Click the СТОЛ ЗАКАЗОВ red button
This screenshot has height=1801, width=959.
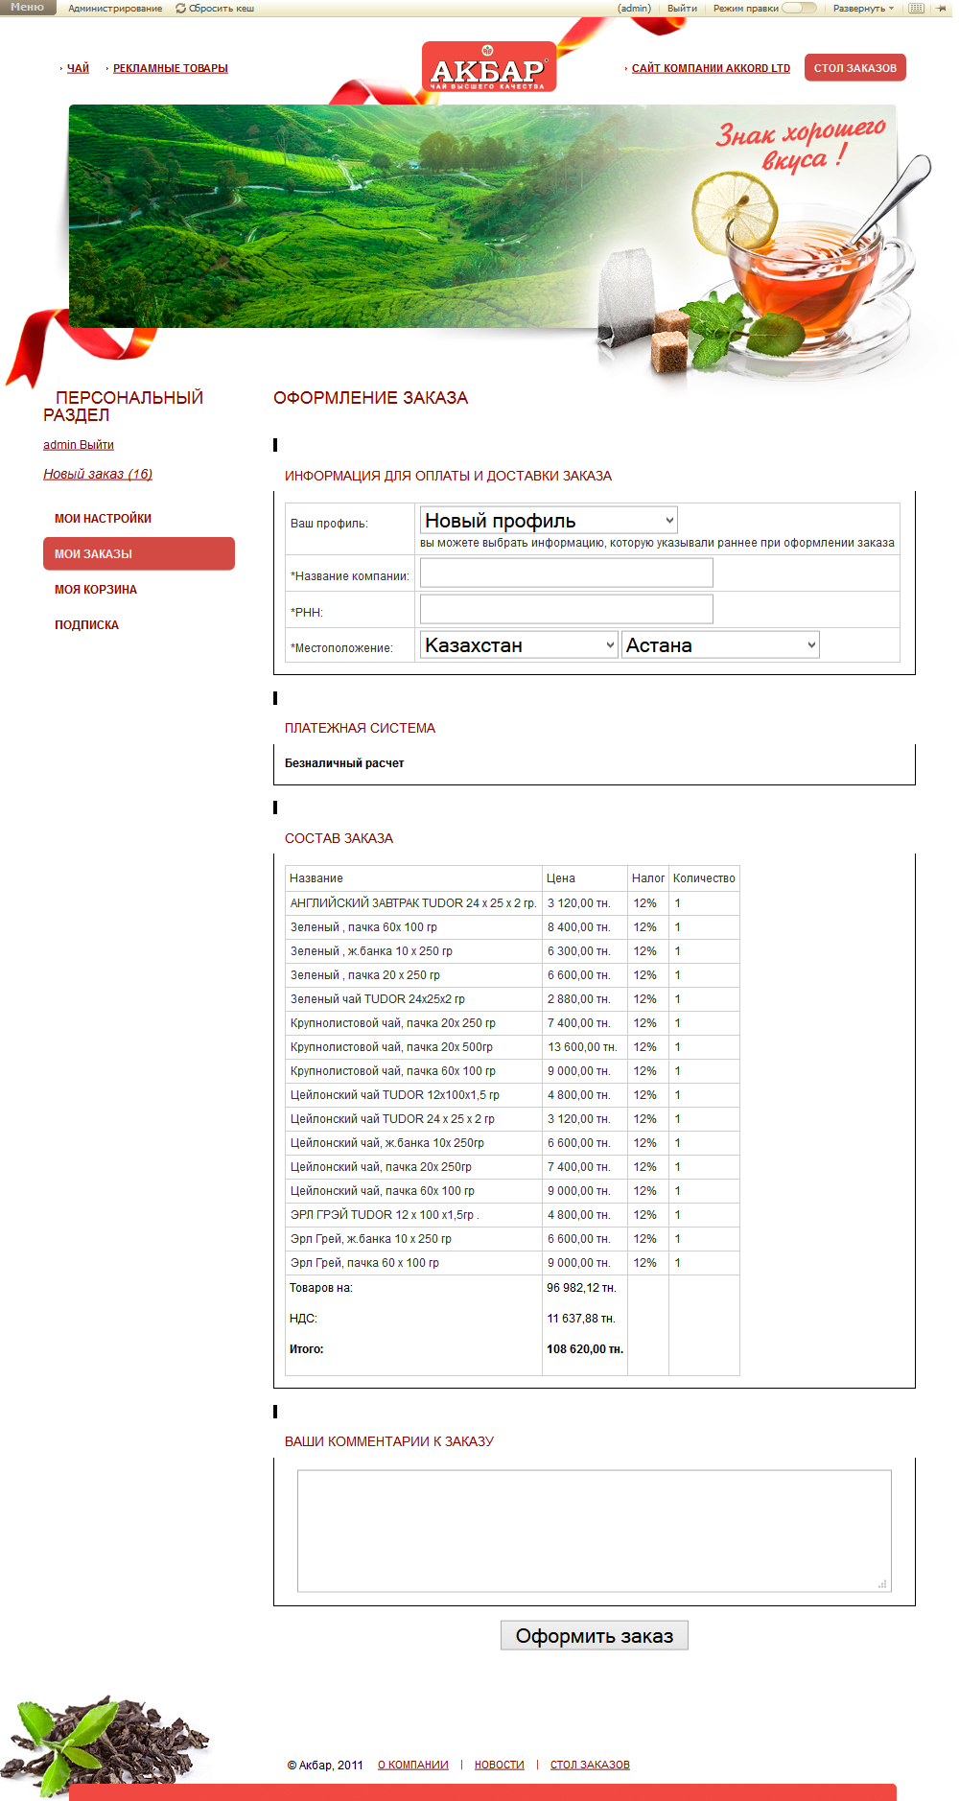tap(855, 68)
